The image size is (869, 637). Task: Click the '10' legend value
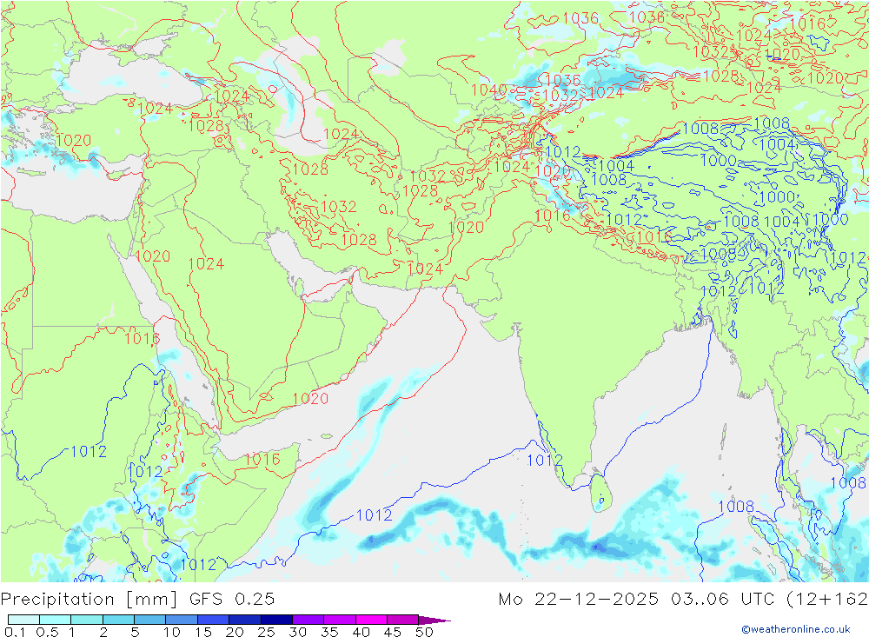(172, 632)
